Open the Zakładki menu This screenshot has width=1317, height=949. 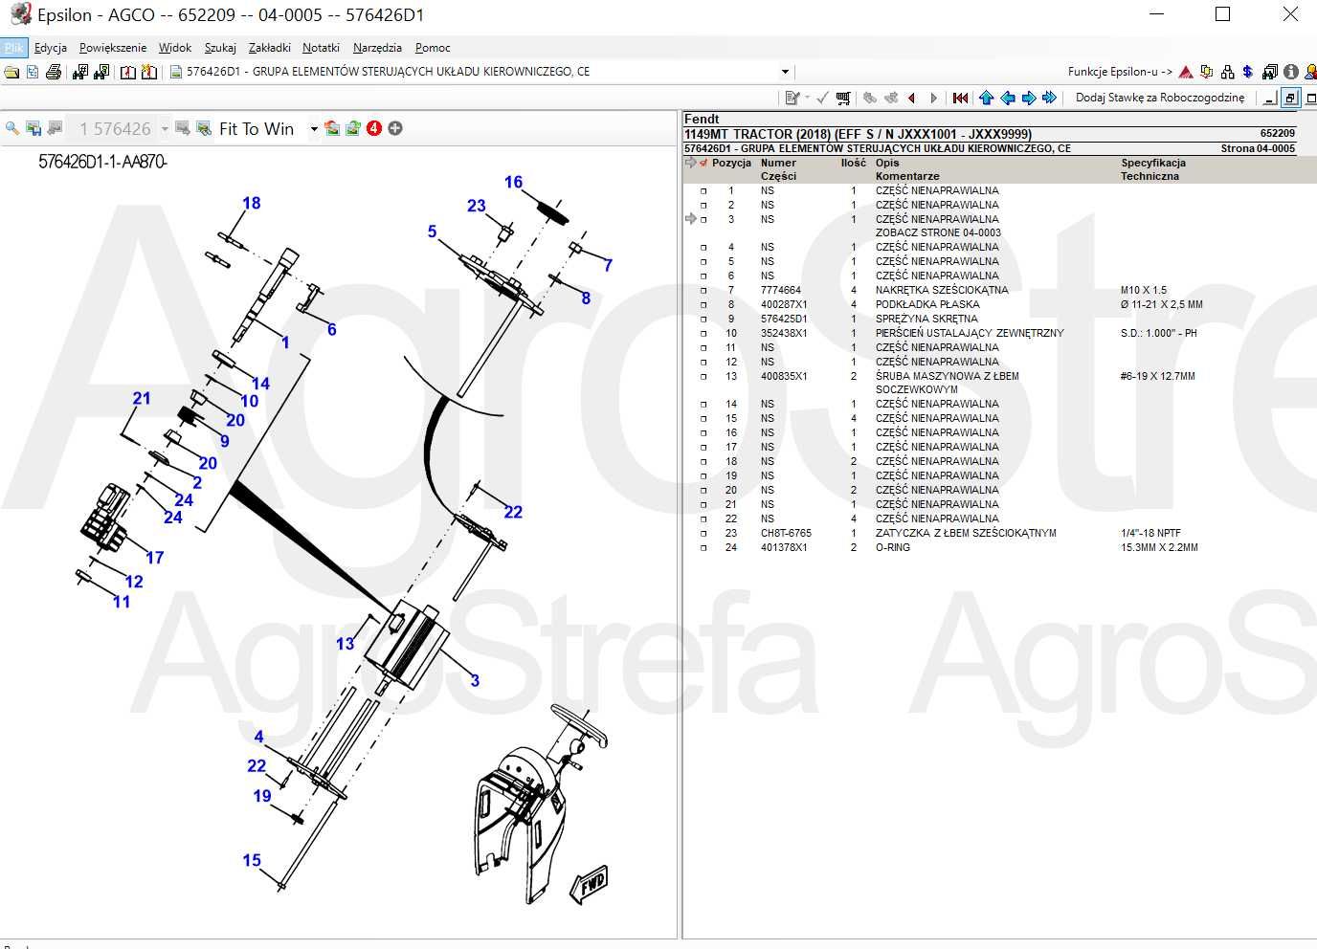click(270, 48)
